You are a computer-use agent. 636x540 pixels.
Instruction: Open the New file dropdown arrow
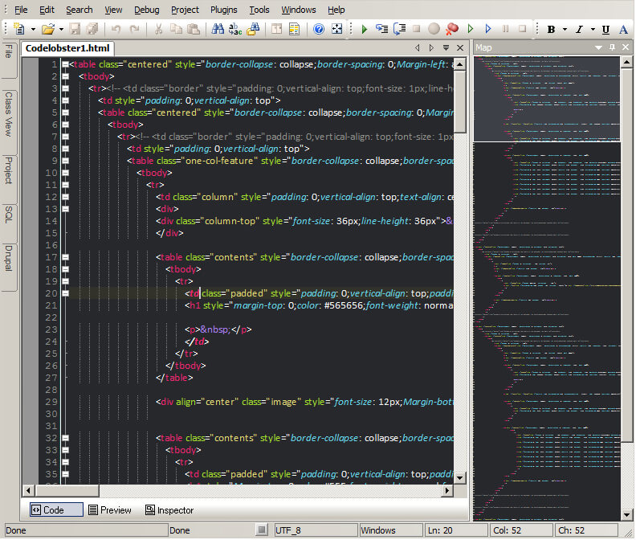point(31,29)
